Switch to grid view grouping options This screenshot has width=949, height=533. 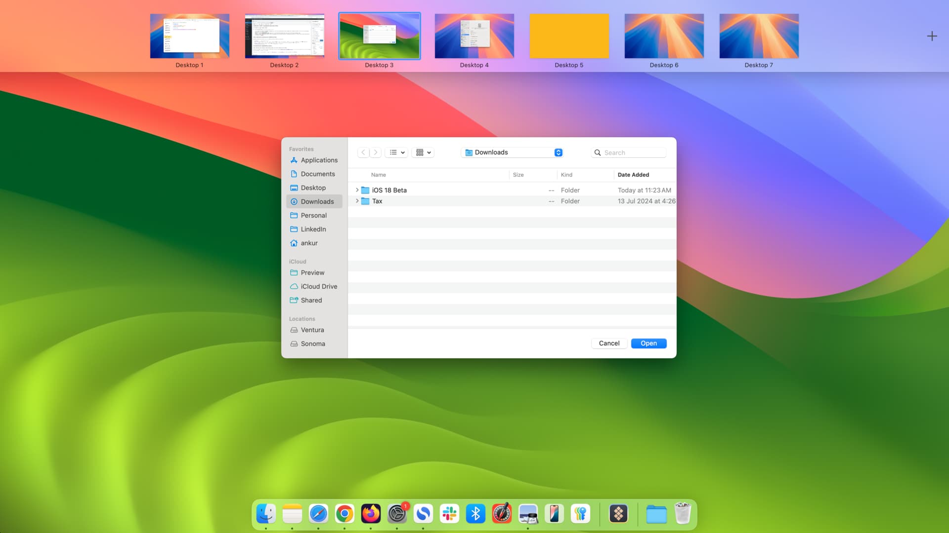tap(423, 152)
